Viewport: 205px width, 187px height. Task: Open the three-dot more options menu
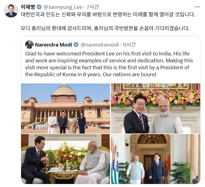[197, 7]
